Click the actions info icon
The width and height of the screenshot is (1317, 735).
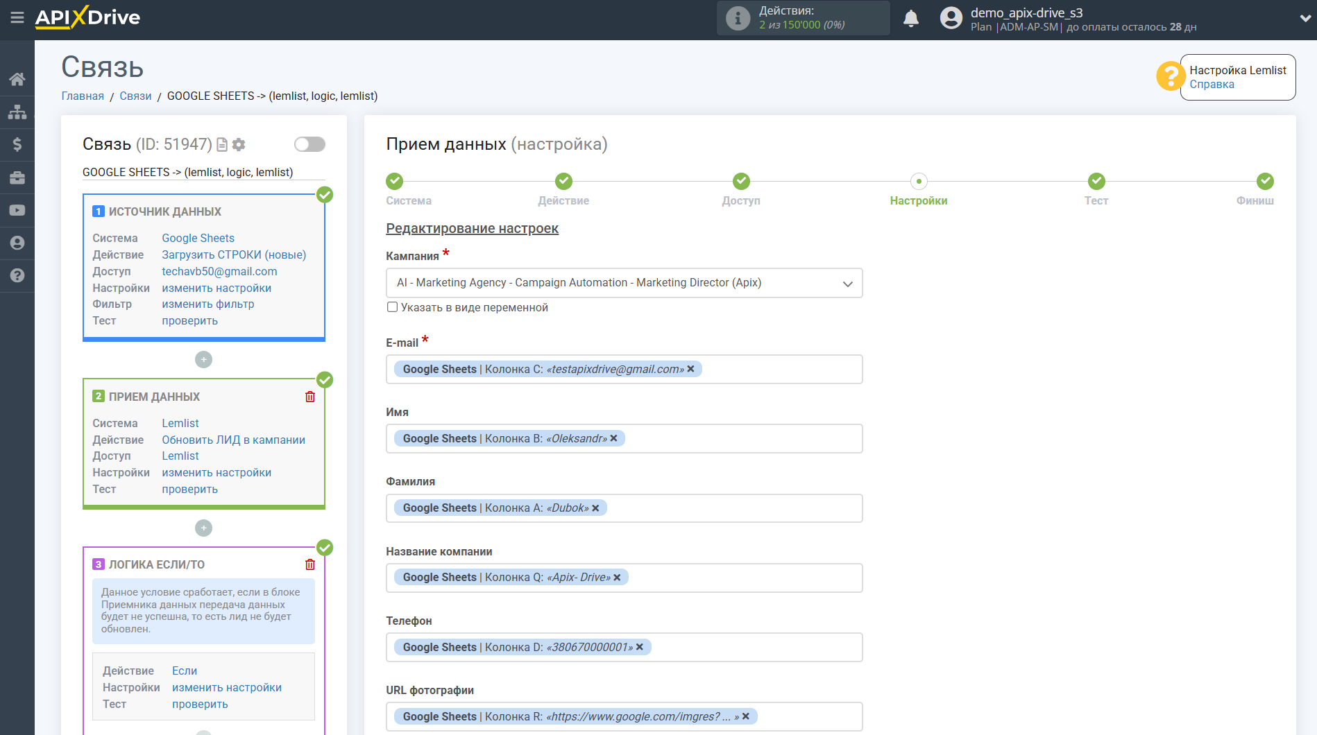point(738,18)
